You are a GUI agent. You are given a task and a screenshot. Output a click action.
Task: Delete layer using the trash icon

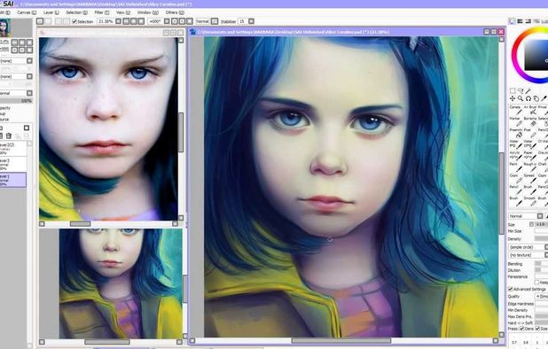tap(9, 136)
